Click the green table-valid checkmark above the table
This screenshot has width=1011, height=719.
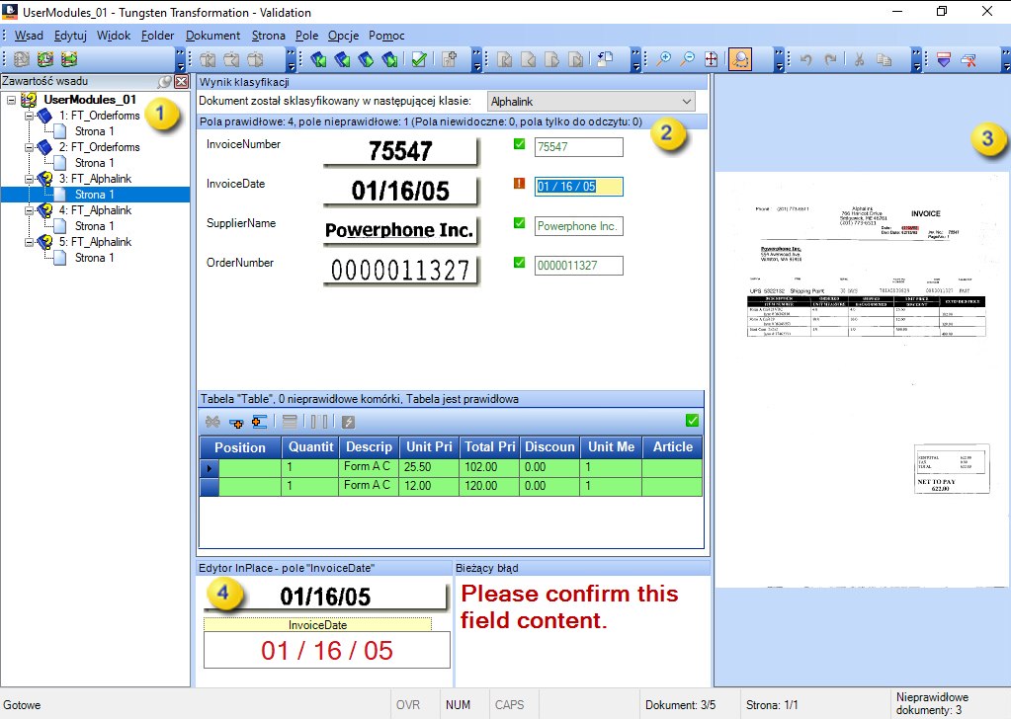coord(692,421)
